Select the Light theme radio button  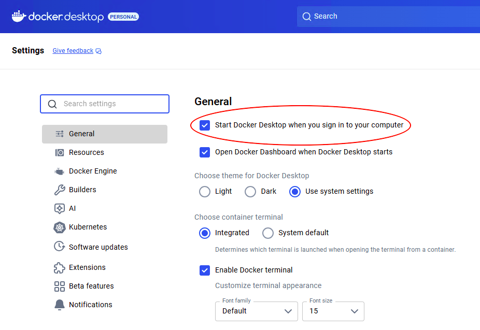(205, 192)
